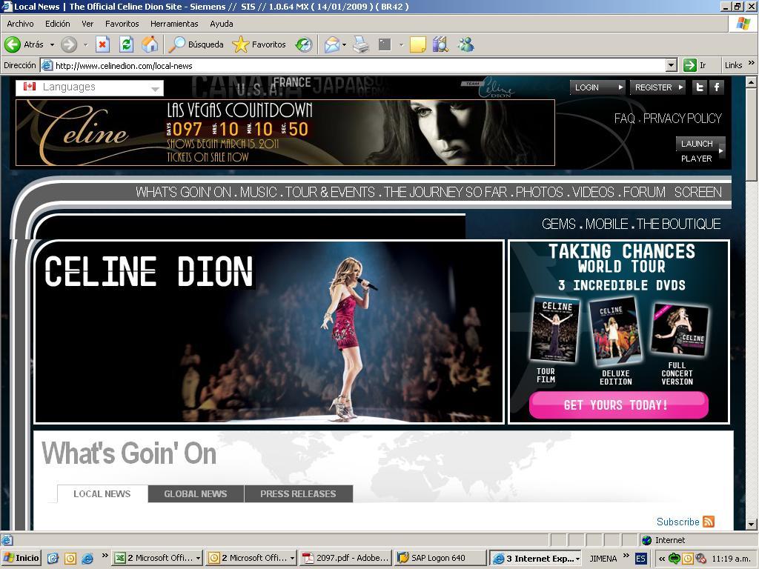Expand the Atrás history dropdown arrow

click(53, 44)
